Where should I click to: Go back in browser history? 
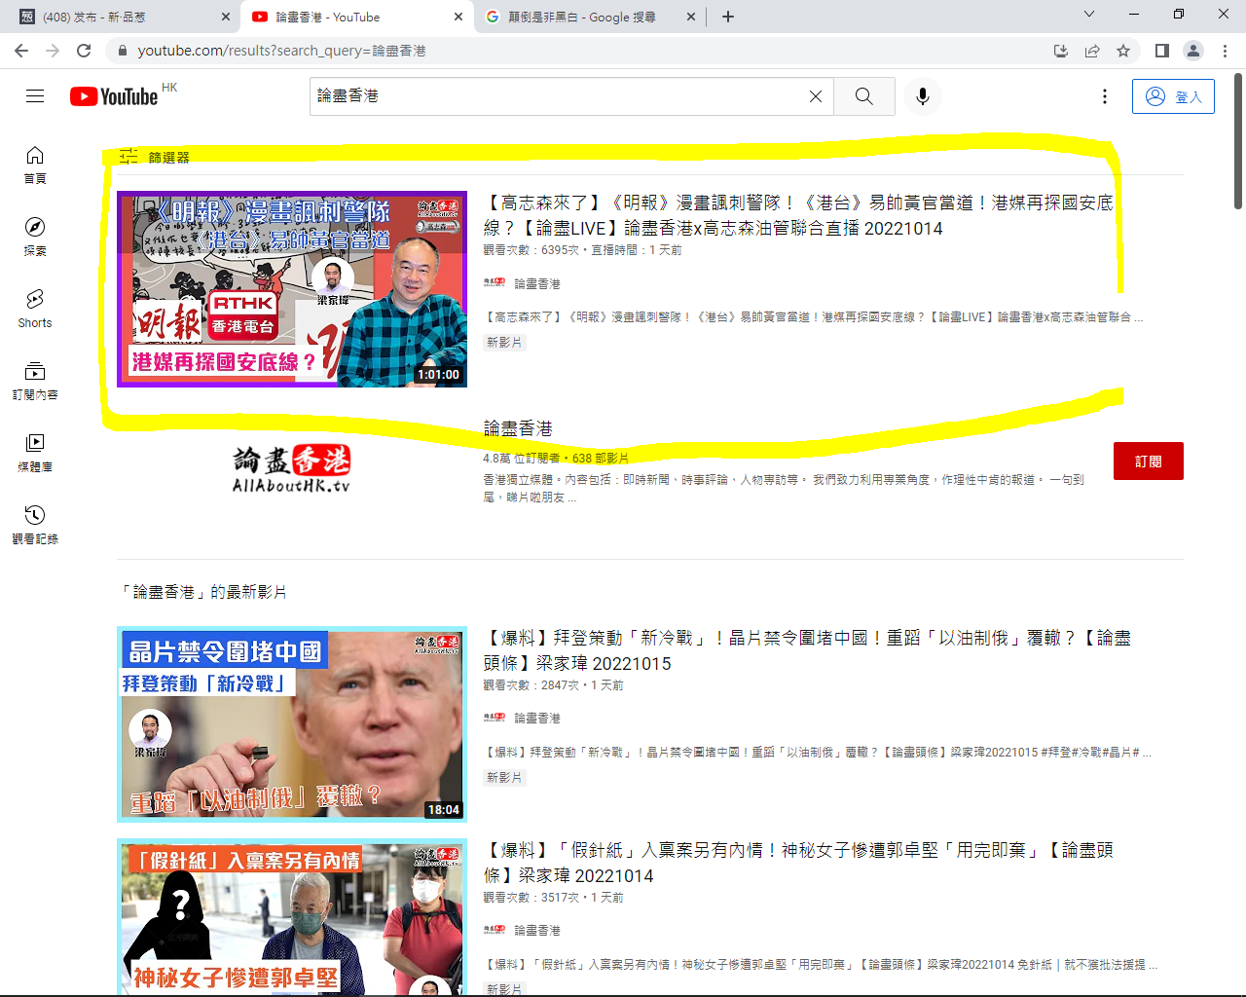coord(21,51)
